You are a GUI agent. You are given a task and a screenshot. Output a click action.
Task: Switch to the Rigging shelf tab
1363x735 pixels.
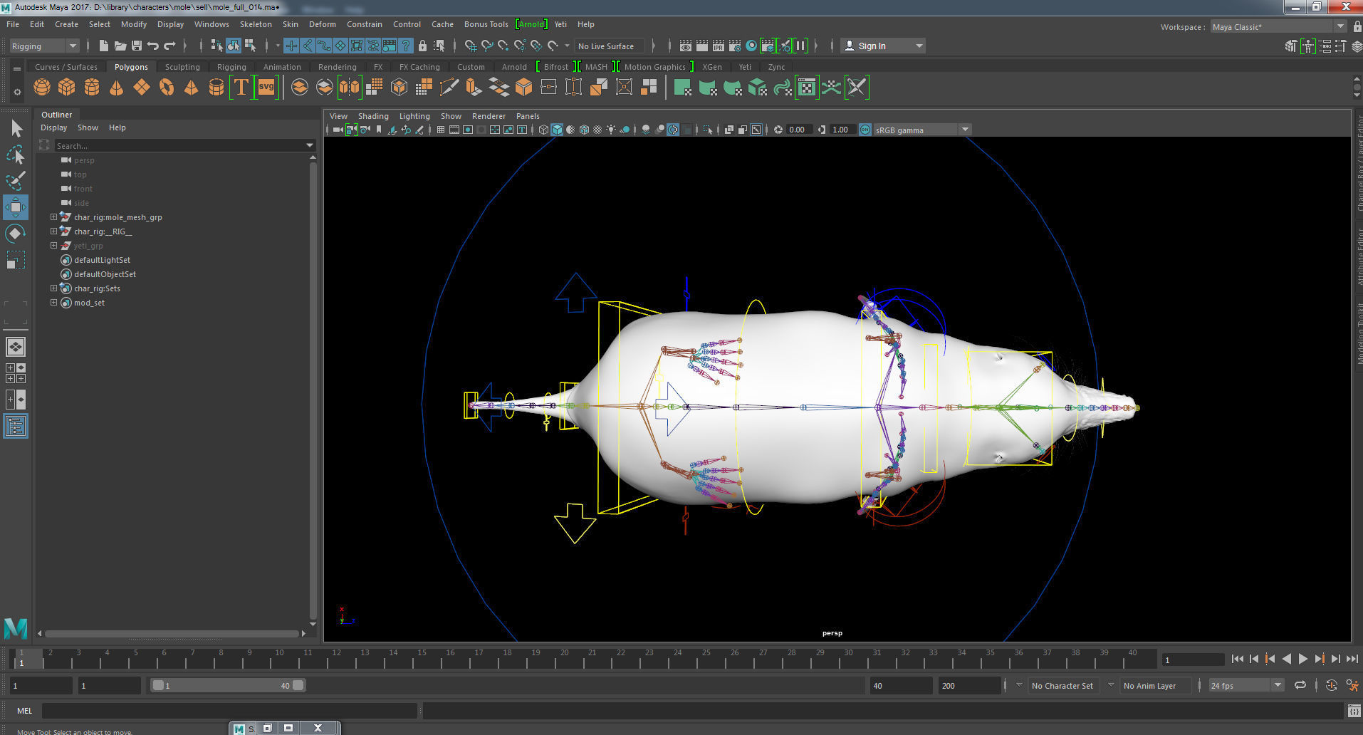231,67
